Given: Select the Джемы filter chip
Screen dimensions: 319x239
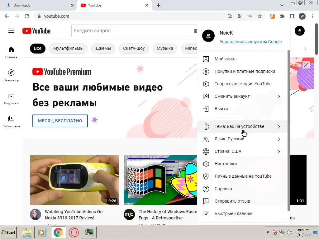Looking at the screenshot, I should [x=103, y=48].
